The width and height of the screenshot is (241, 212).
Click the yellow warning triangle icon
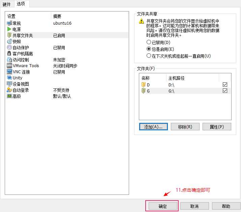pyautogui.click(x=142, y=21)
